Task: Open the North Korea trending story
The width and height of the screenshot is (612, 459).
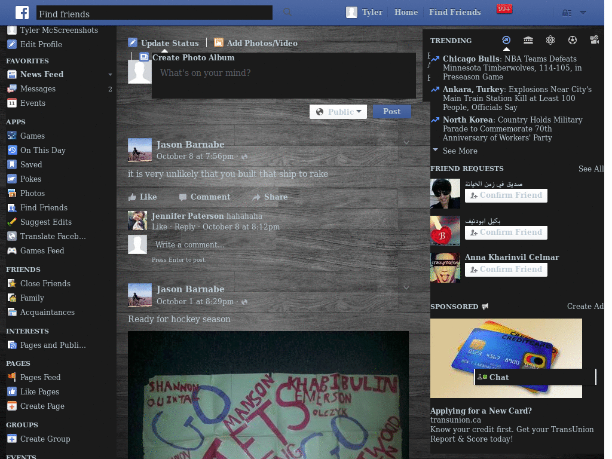Action: click(x=512, y=129)
